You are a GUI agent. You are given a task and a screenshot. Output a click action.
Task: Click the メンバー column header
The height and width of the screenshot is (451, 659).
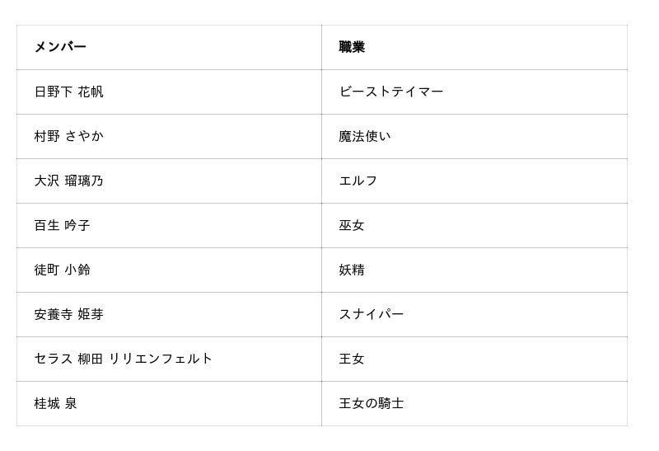click(60, 47)
